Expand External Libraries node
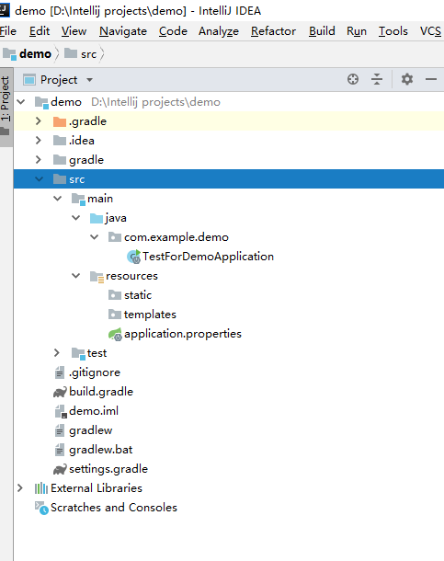Image resolution: width=444 pixels, height=561 pixels. click(x=20, y=488)
